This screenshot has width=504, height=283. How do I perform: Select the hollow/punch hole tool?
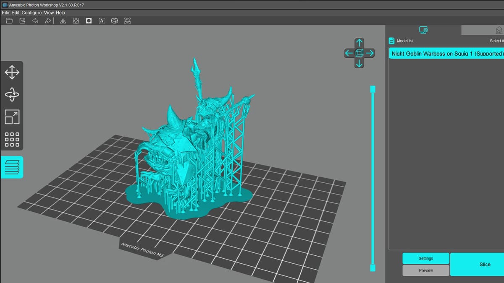[x=89, y=21]
